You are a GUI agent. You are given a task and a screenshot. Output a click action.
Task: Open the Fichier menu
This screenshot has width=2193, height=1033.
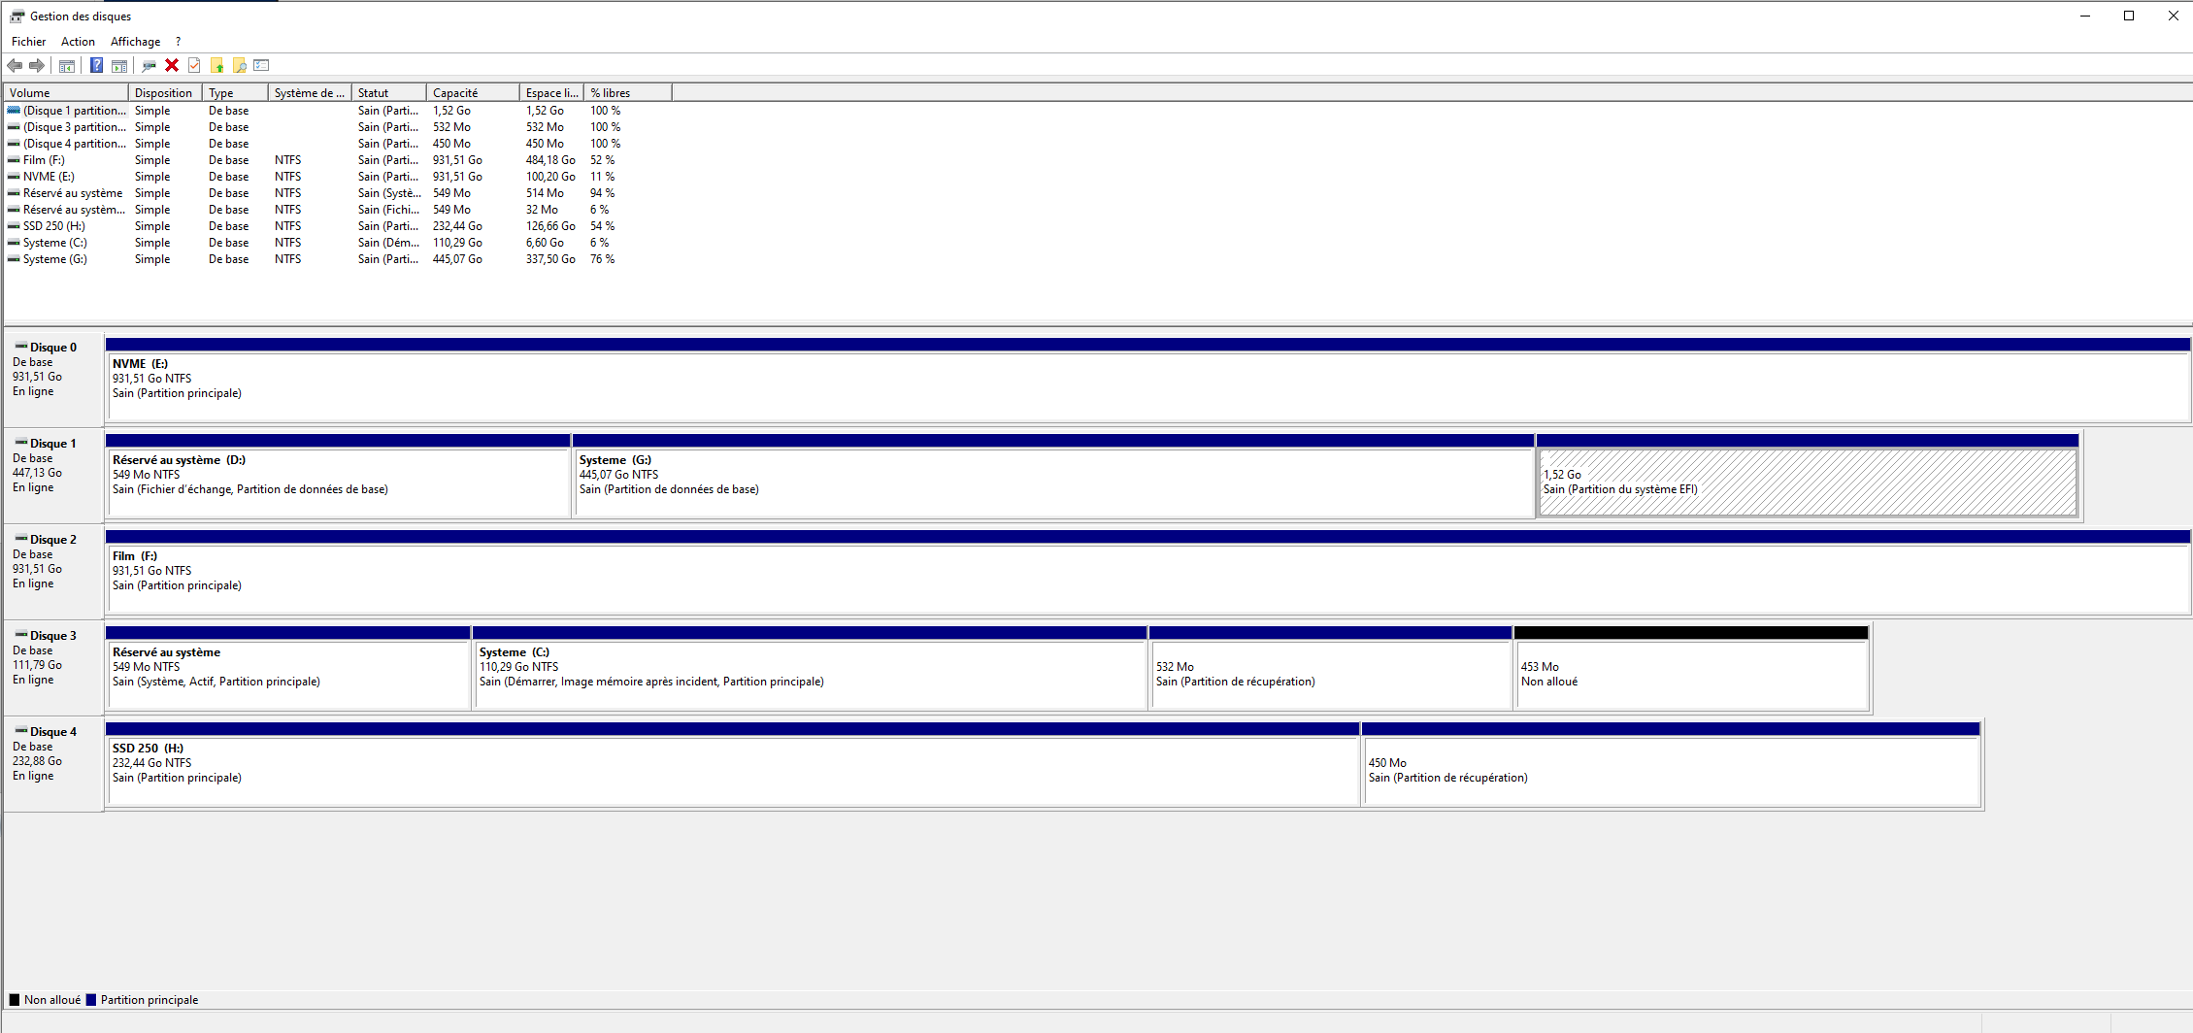29,42
